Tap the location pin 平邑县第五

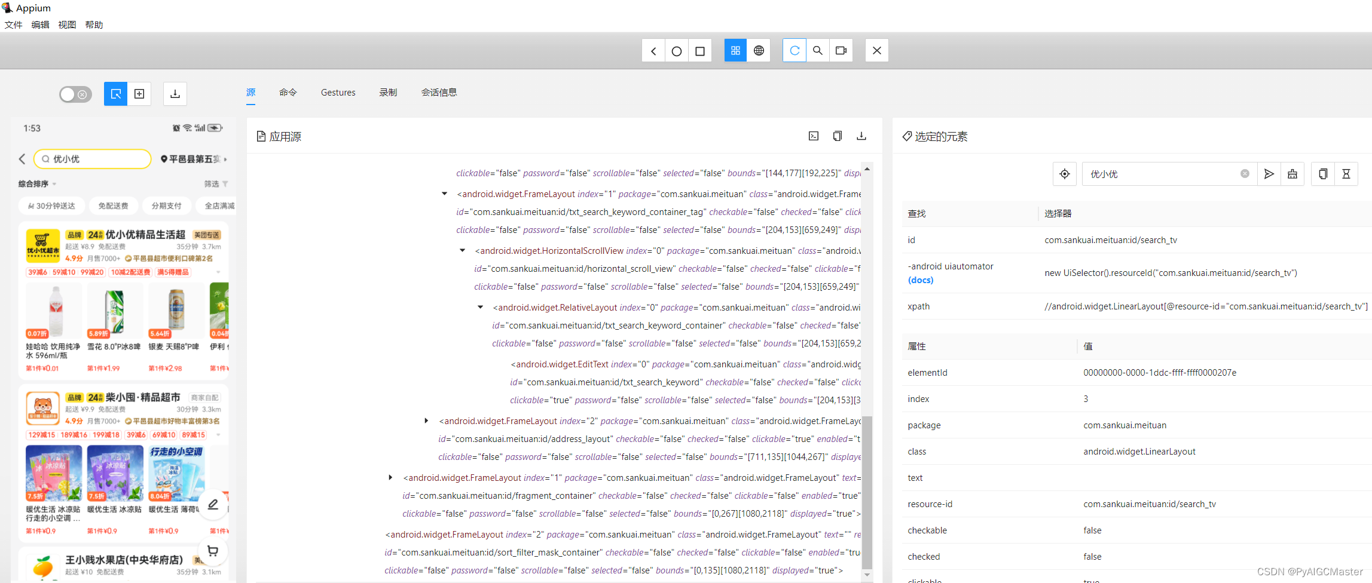pos(194,159)
